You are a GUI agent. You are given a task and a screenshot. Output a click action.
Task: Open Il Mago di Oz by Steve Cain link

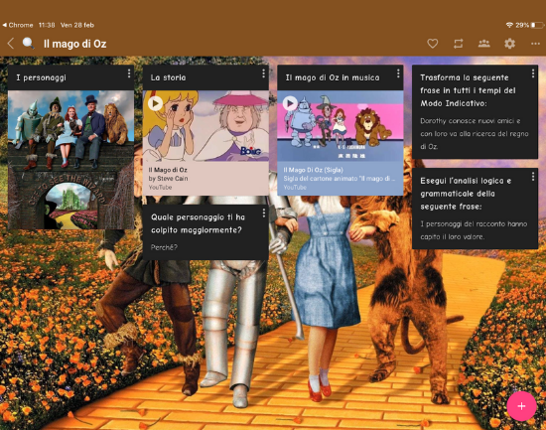pos(168,174)
